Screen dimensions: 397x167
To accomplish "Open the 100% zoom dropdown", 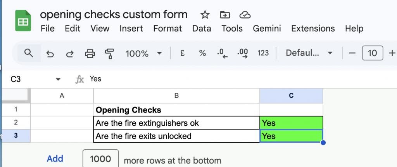I will pos(143,53).
